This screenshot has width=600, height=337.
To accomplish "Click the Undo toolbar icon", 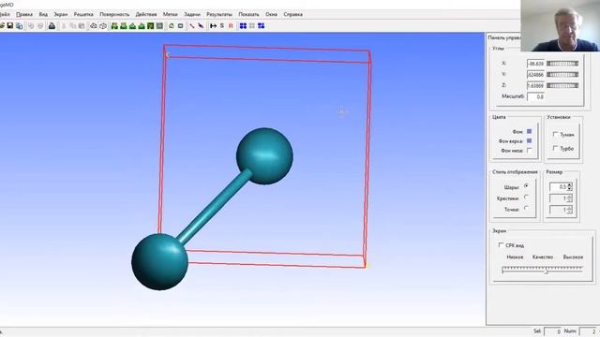I will [31, 25].
